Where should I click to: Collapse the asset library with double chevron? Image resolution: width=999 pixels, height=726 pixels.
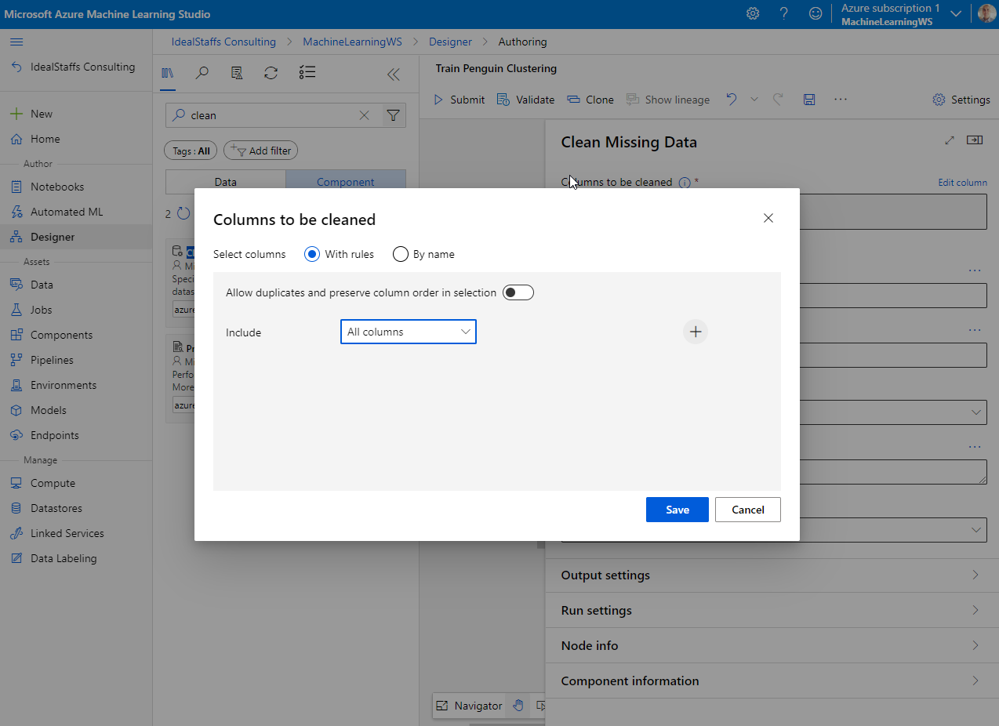point(394,74)
